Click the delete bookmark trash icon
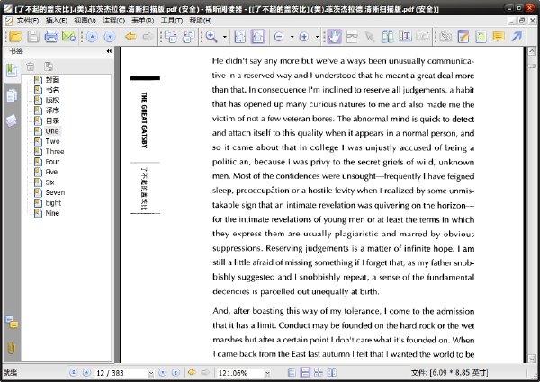 pyautogui.click(x=31, y=67)
